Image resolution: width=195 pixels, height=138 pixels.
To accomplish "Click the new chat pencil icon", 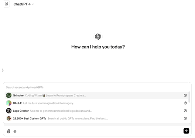I will click(x=6, y=4).
